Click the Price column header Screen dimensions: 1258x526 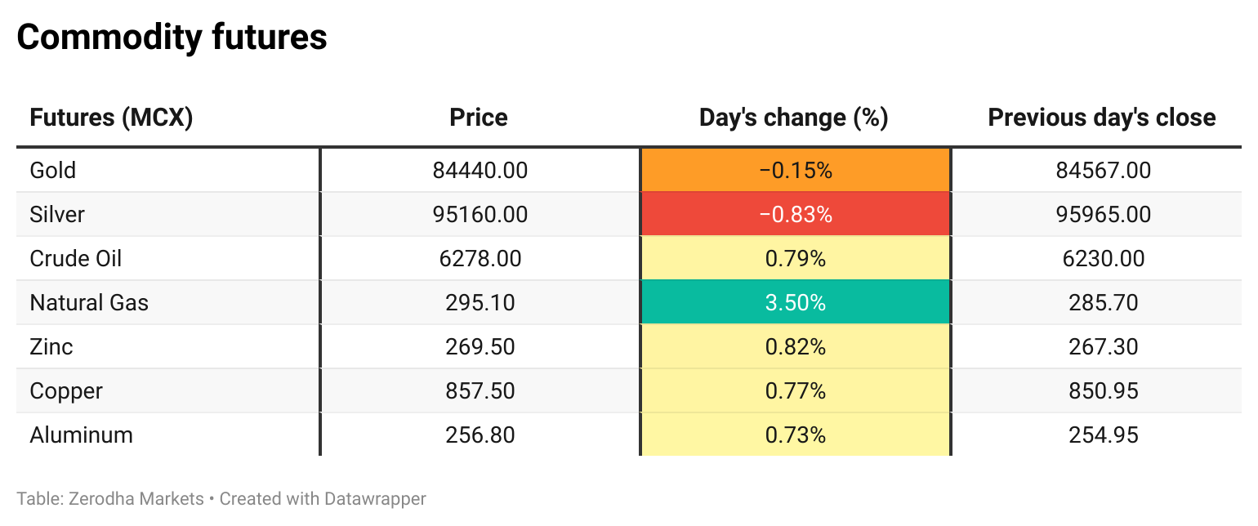(479, 118)
